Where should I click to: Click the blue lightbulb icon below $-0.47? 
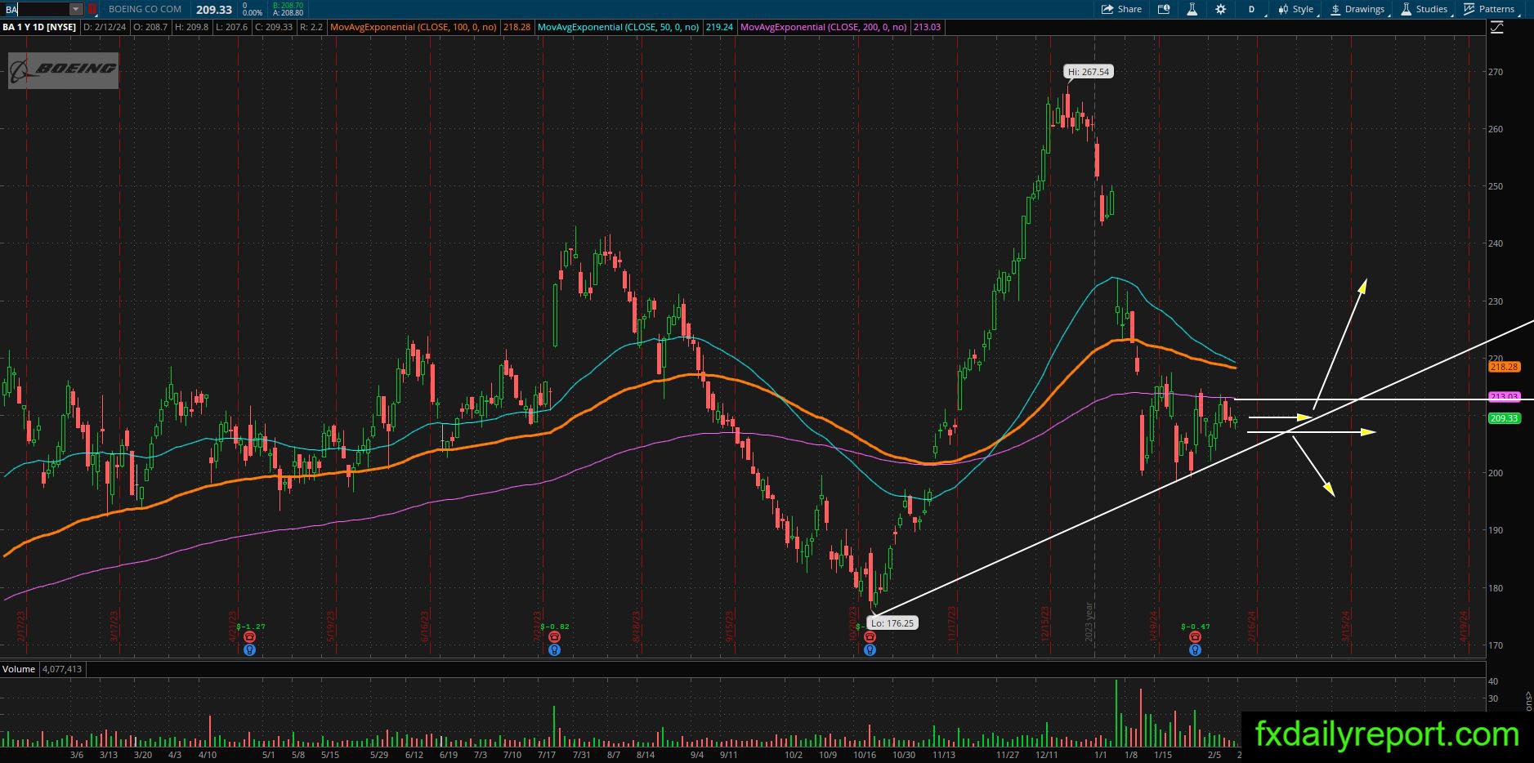[1195, 650]
